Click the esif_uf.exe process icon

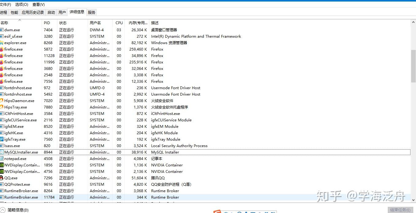(2, 36)
